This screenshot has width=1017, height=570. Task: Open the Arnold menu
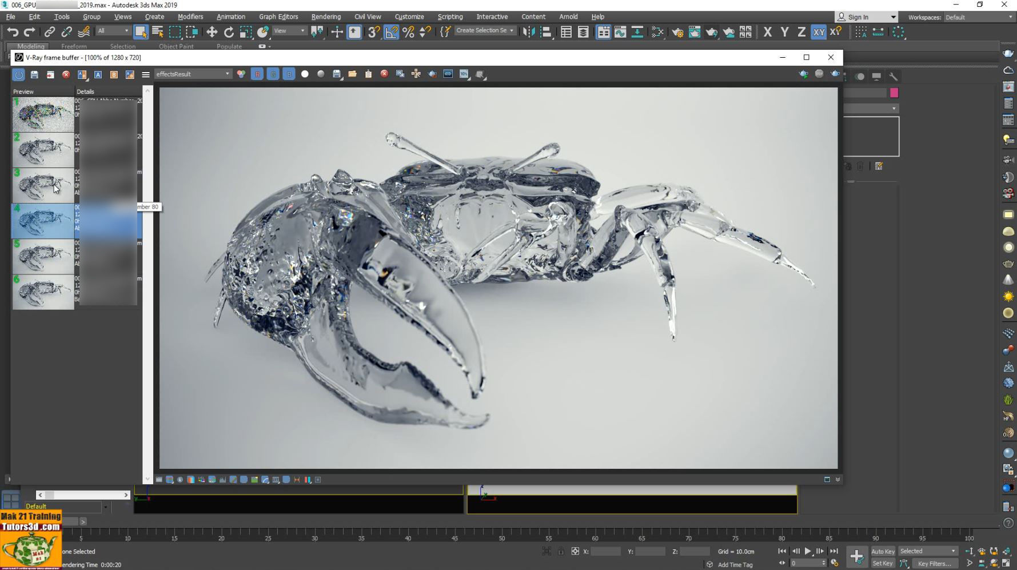coord(568,17)
